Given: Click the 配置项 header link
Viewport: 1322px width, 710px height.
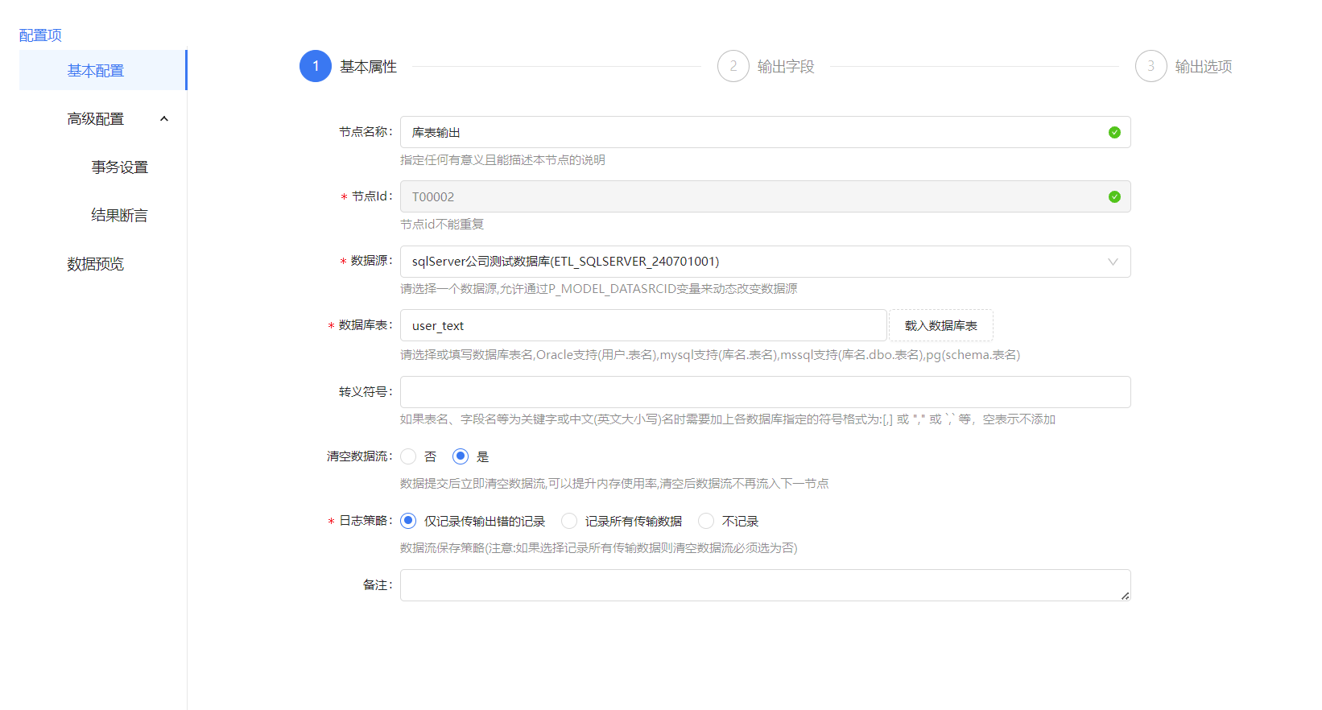Looking at the screenshot, I should [x=40, y=35].
